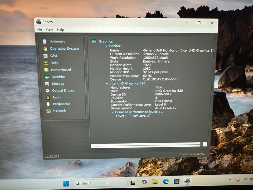
Task: Click Check for updates link
Action: tap(192, 154)
